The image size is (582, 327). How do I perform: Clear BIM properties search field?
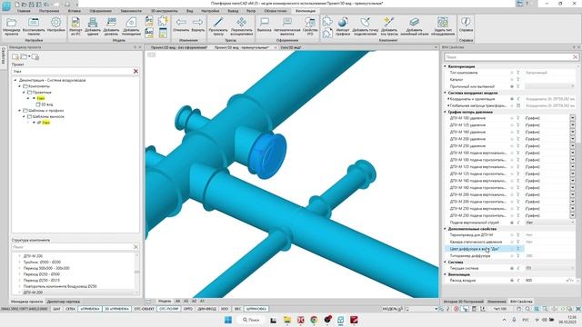575,57
